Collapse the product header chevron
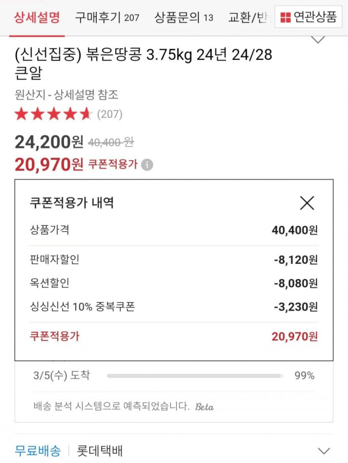 318,40
